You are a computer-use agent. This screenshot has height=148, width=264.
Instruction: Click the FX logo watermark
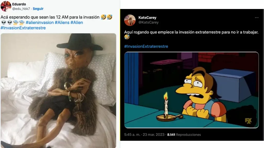click(x=248, y=121)
